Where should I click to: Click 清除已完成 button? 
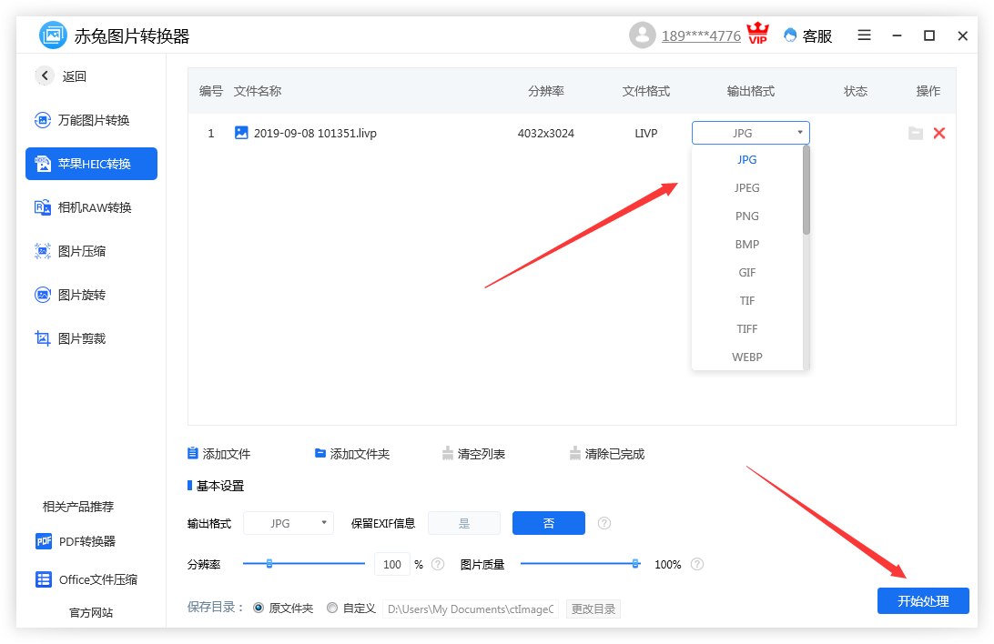click(606, 453)
